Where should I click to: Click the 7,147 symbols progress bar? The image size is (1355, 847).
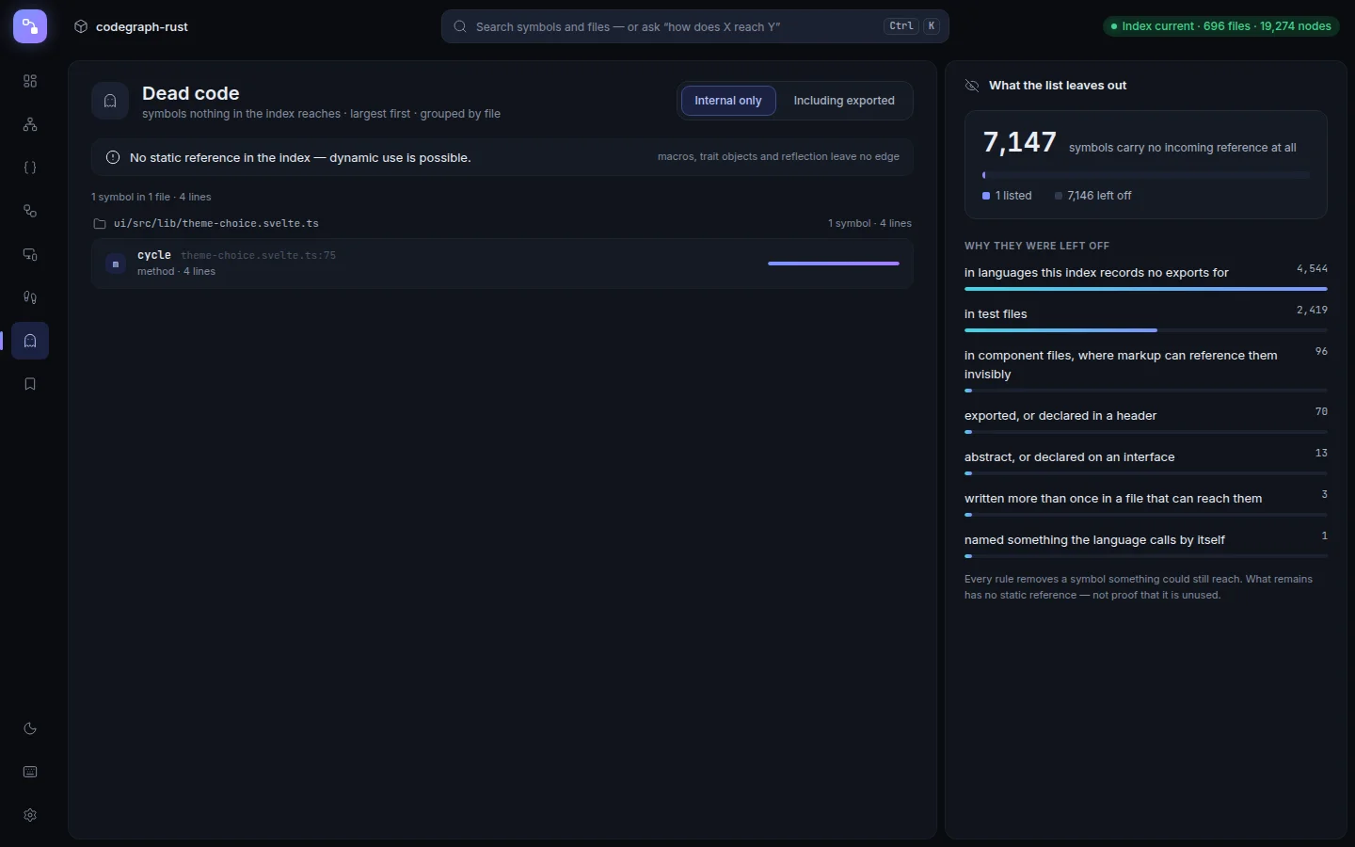pyautogui.click(x=1146, y=175)
